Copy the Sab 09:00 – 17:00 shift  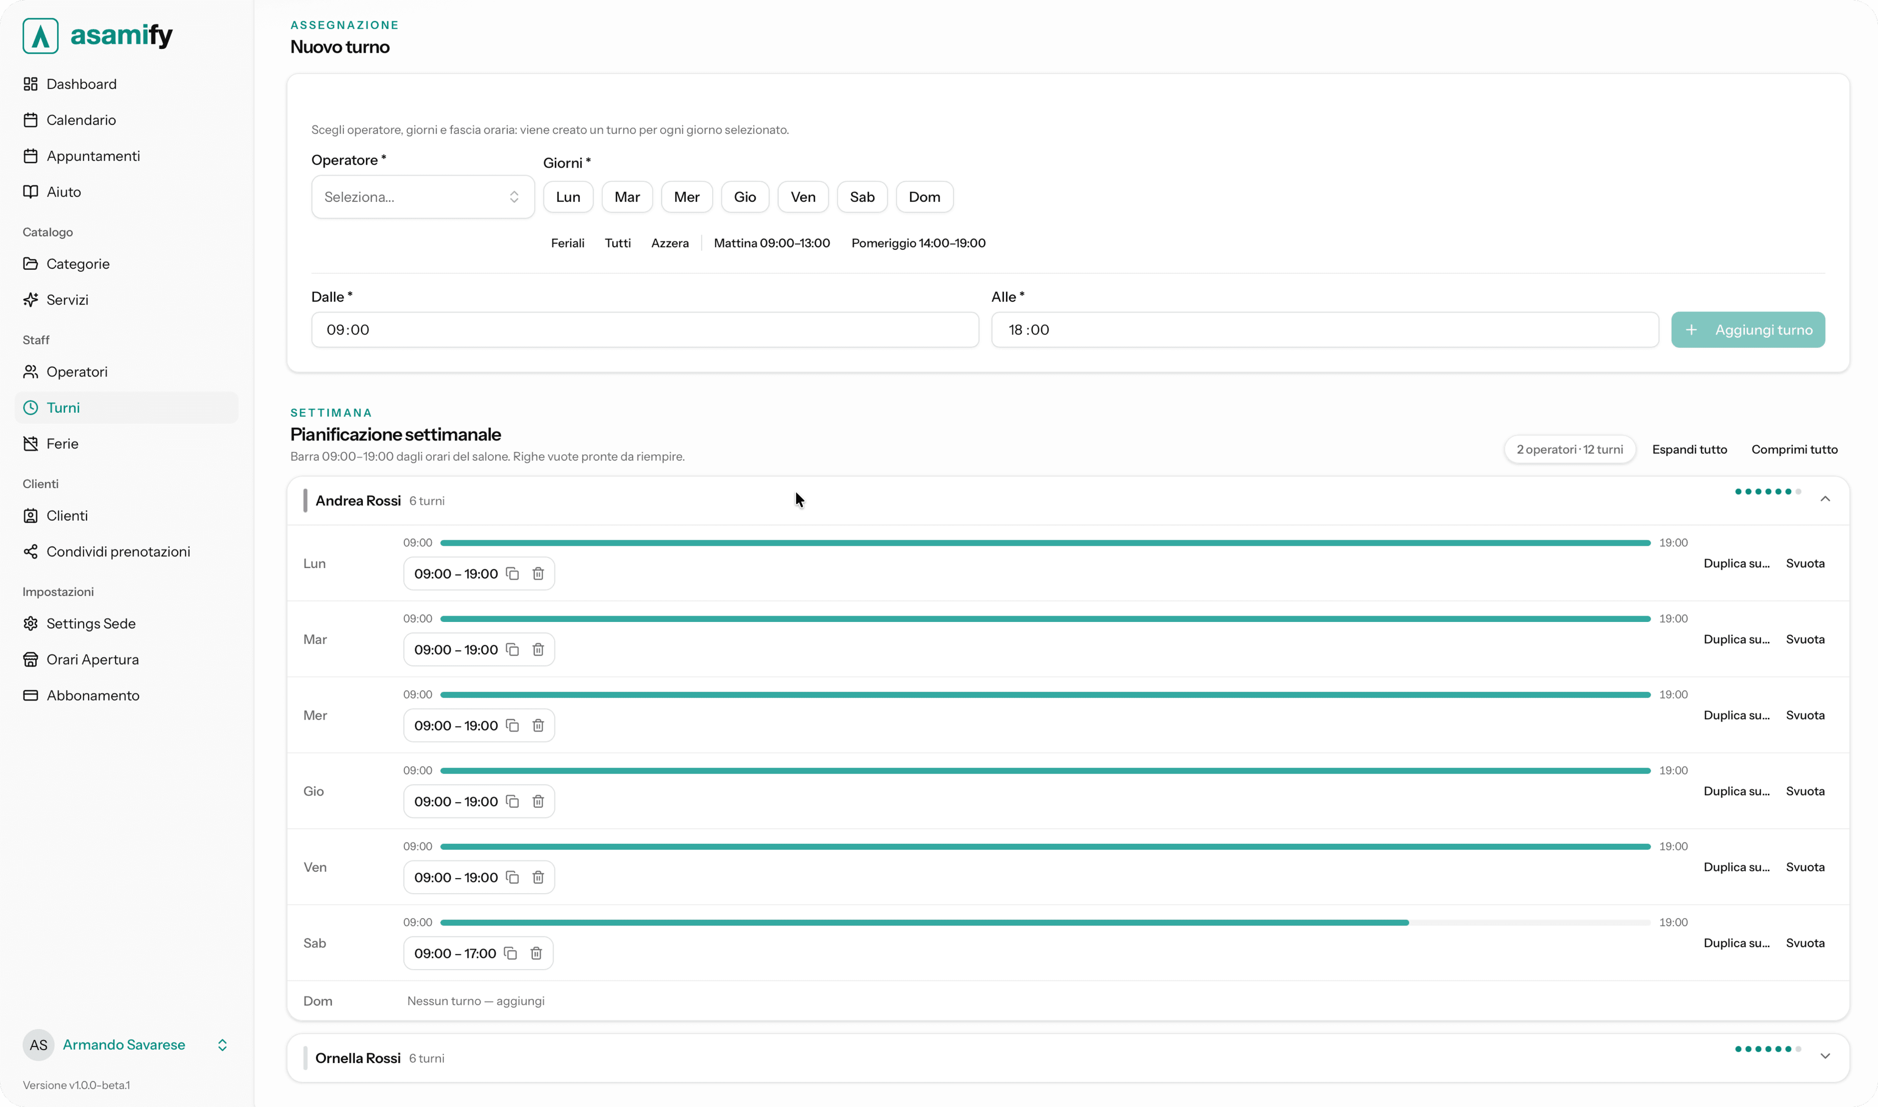coord(511,953)
